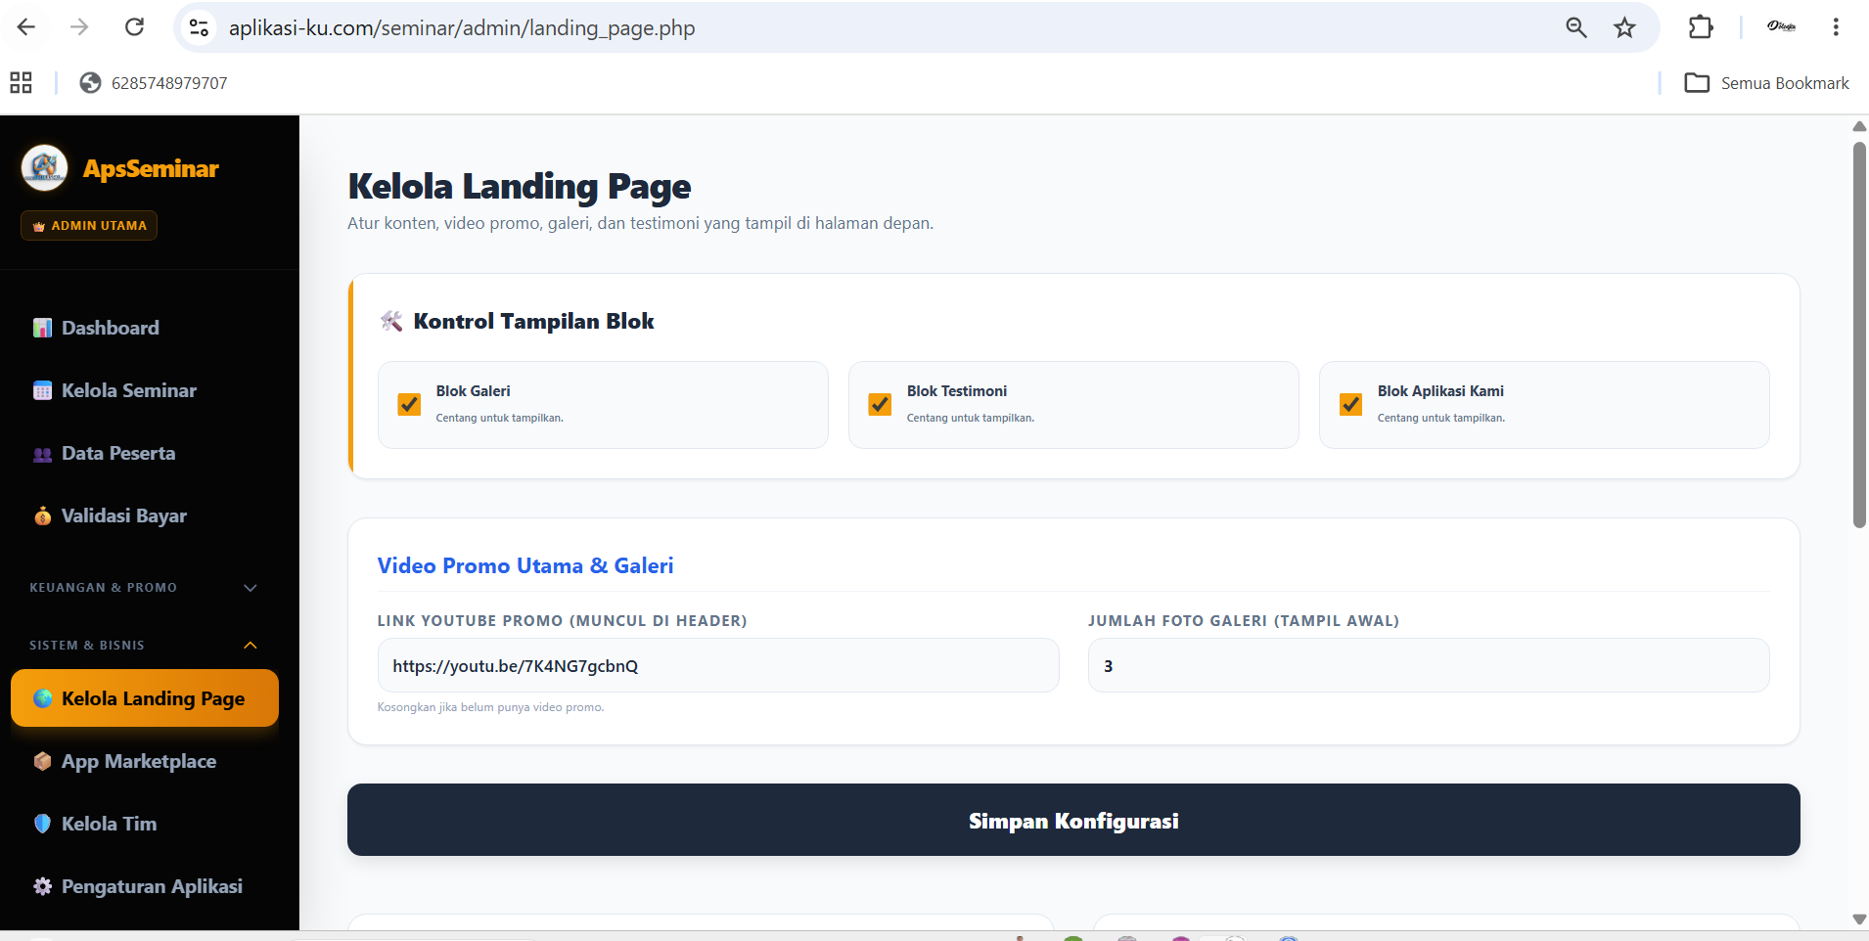This screenshot has width=1869, height=941.
Task: Uncheck the Blok Aplikasi Kami checkbox
Action: pyautogui.click(x=1350, y=404)
